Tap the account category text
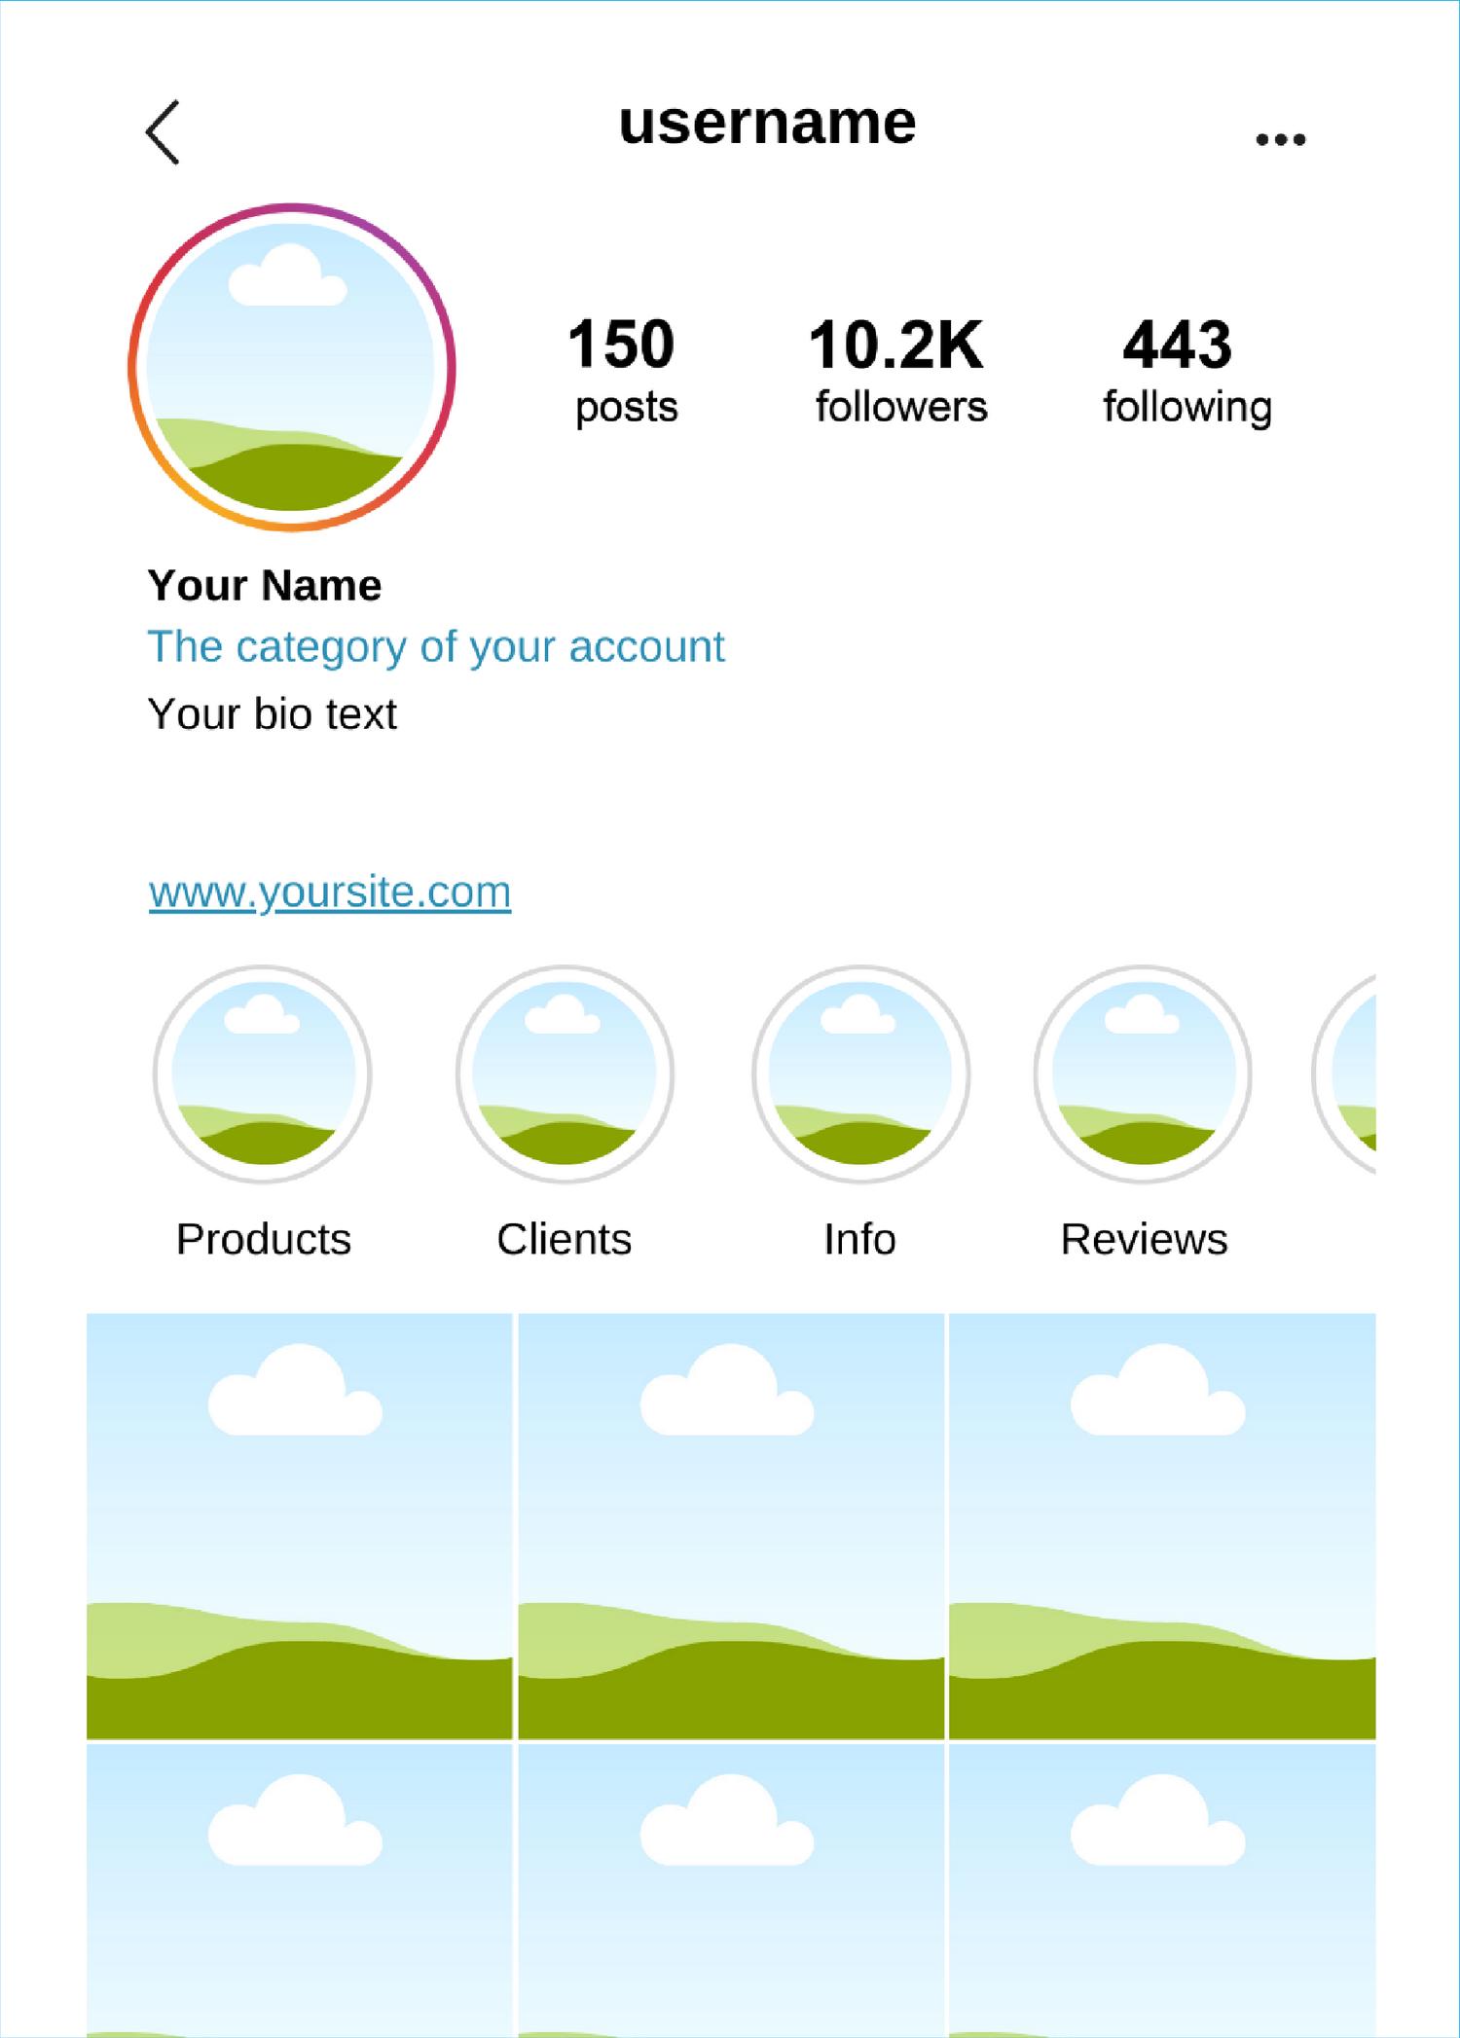This screenshot has width=1460, height=2038. [435, 647]
